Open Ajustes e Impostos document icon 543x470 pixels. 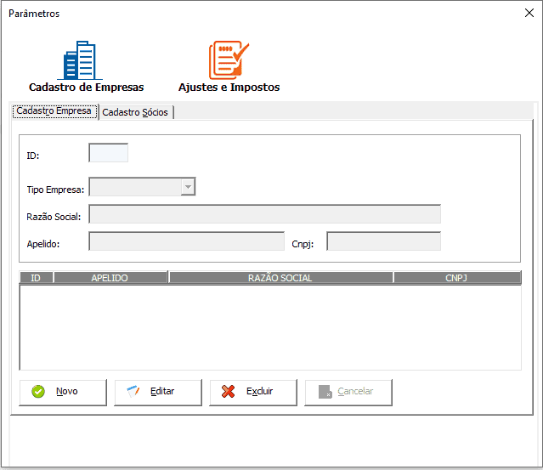(229, 60)
